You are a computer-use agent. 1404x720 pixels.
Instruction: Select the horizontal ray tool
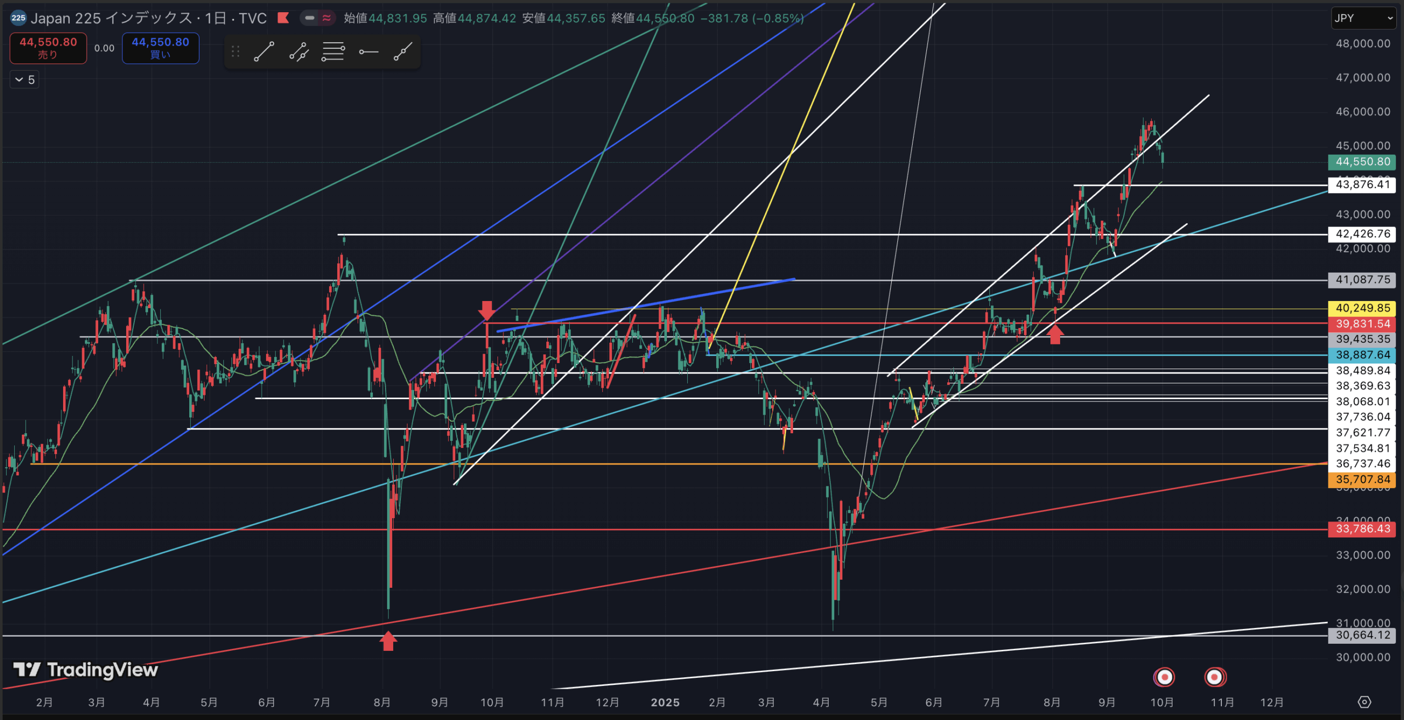[368, 52]
